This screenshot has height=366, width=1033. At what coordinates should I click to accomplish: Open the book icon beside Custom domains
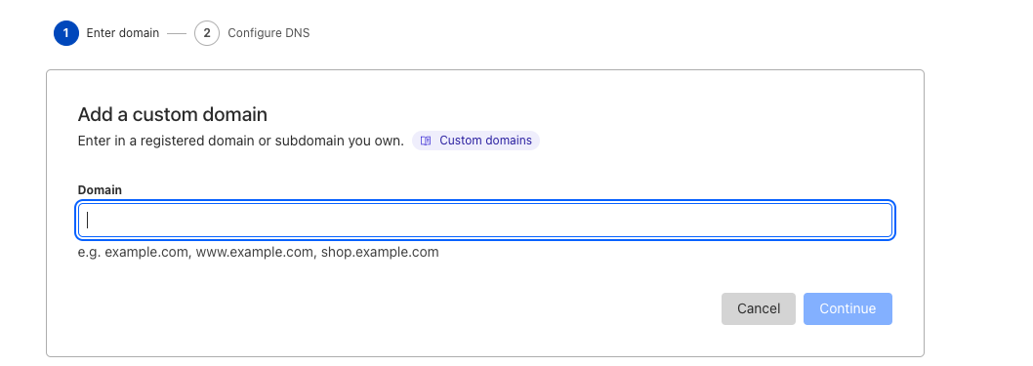(x=426, y=141)
